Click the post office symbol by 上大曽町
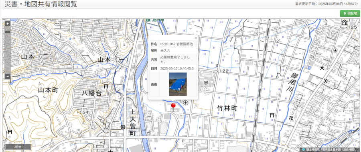The width and height of the screenshot is (361, 152). click(x=123, y=127)
